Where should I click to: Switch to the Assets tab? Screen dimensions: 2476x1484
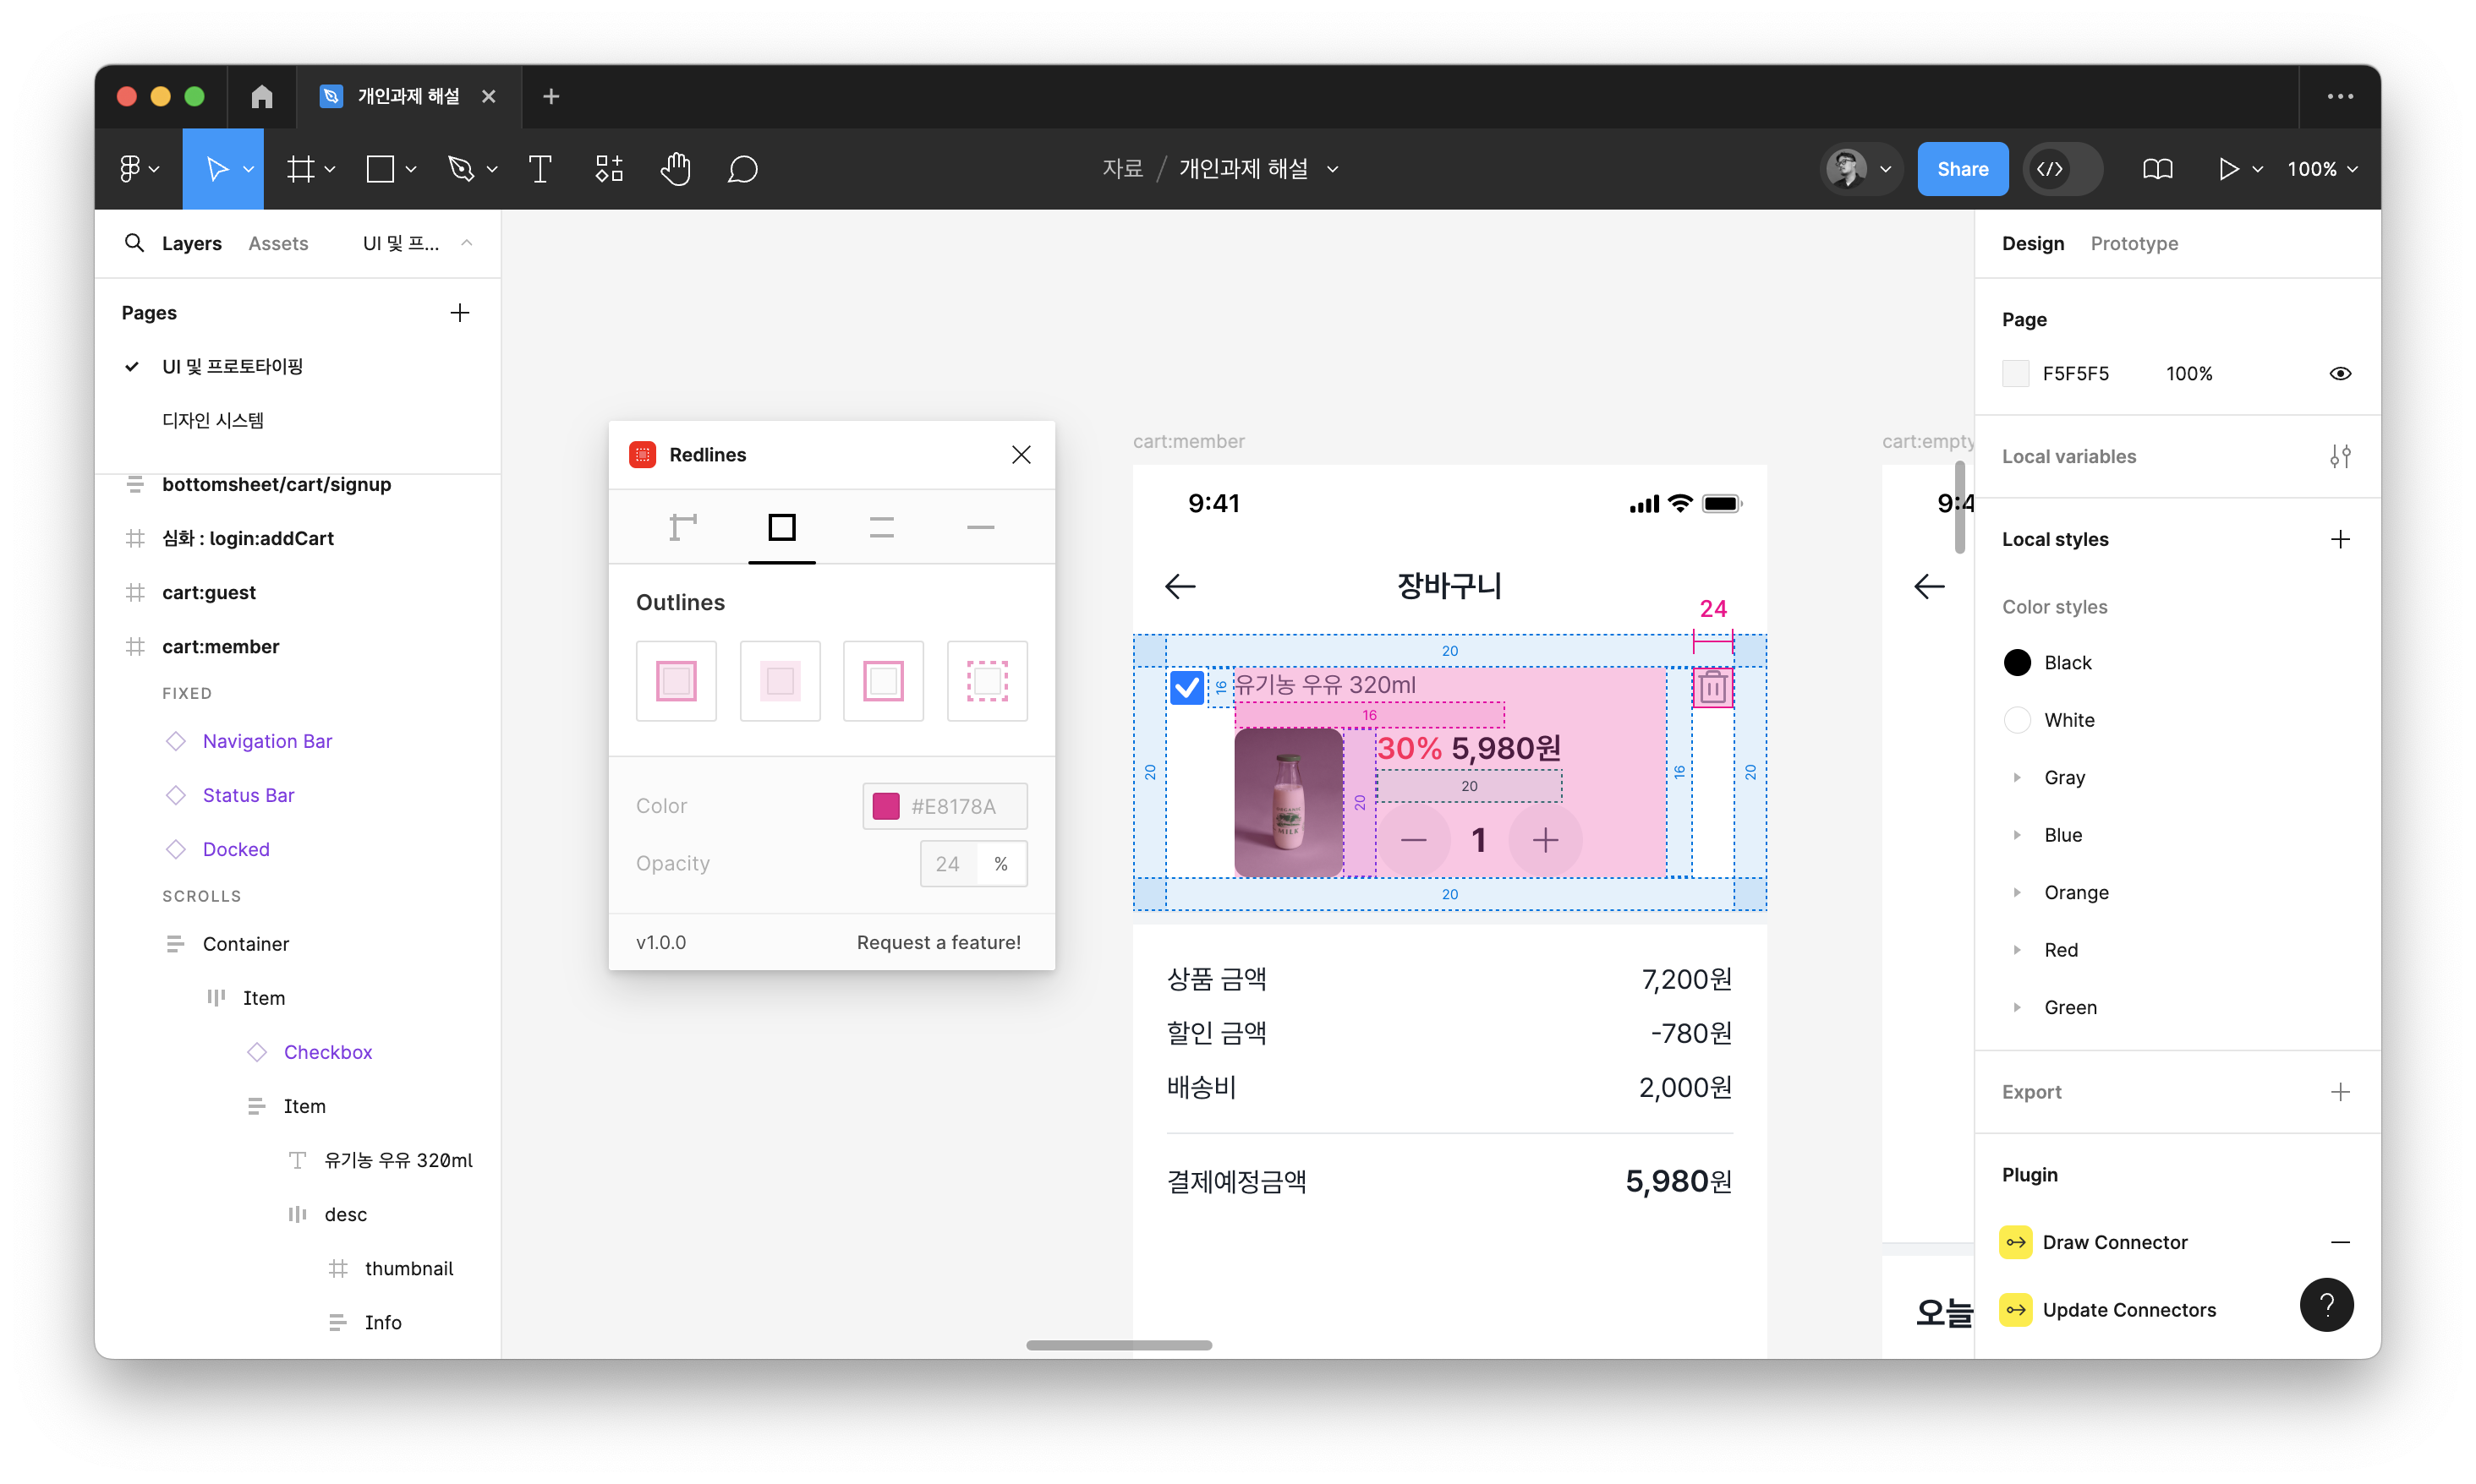coord(278,243)
